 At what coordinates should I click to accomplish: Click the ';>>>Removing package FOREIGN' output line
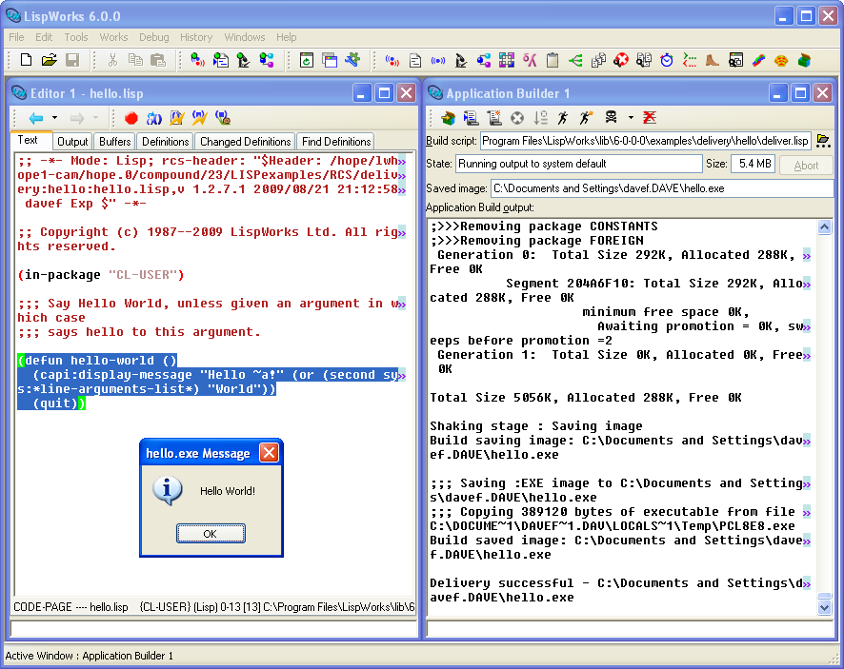pos(536,241)
